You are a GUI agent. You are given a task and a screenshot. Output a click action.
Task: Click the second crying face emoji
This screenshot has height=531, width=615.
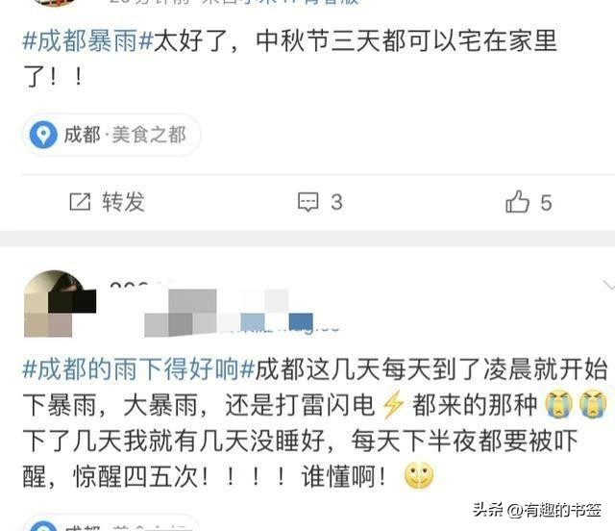point(593,404)
